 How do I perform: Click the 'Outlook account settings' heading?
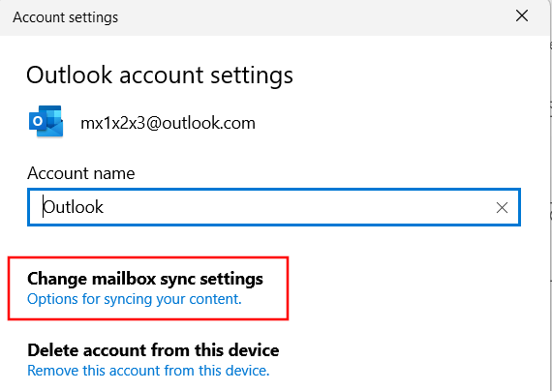point(160,75)
